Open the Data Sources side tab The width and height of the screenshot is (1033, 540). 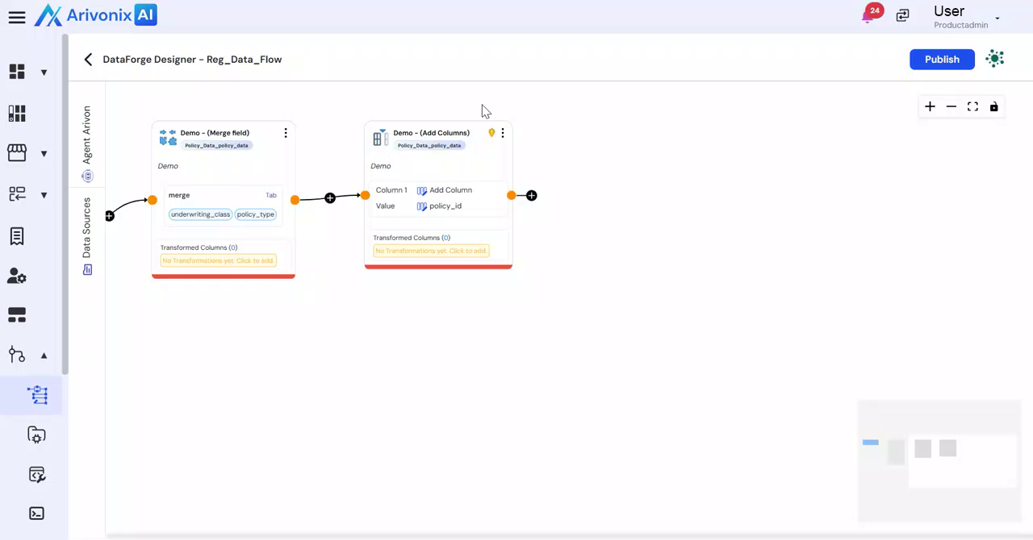(x=87, y=235)
